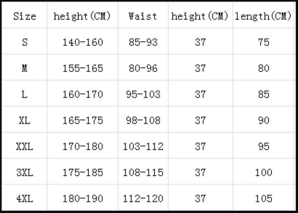
Task: Click the length value 100
Action: tap(263, 172)
